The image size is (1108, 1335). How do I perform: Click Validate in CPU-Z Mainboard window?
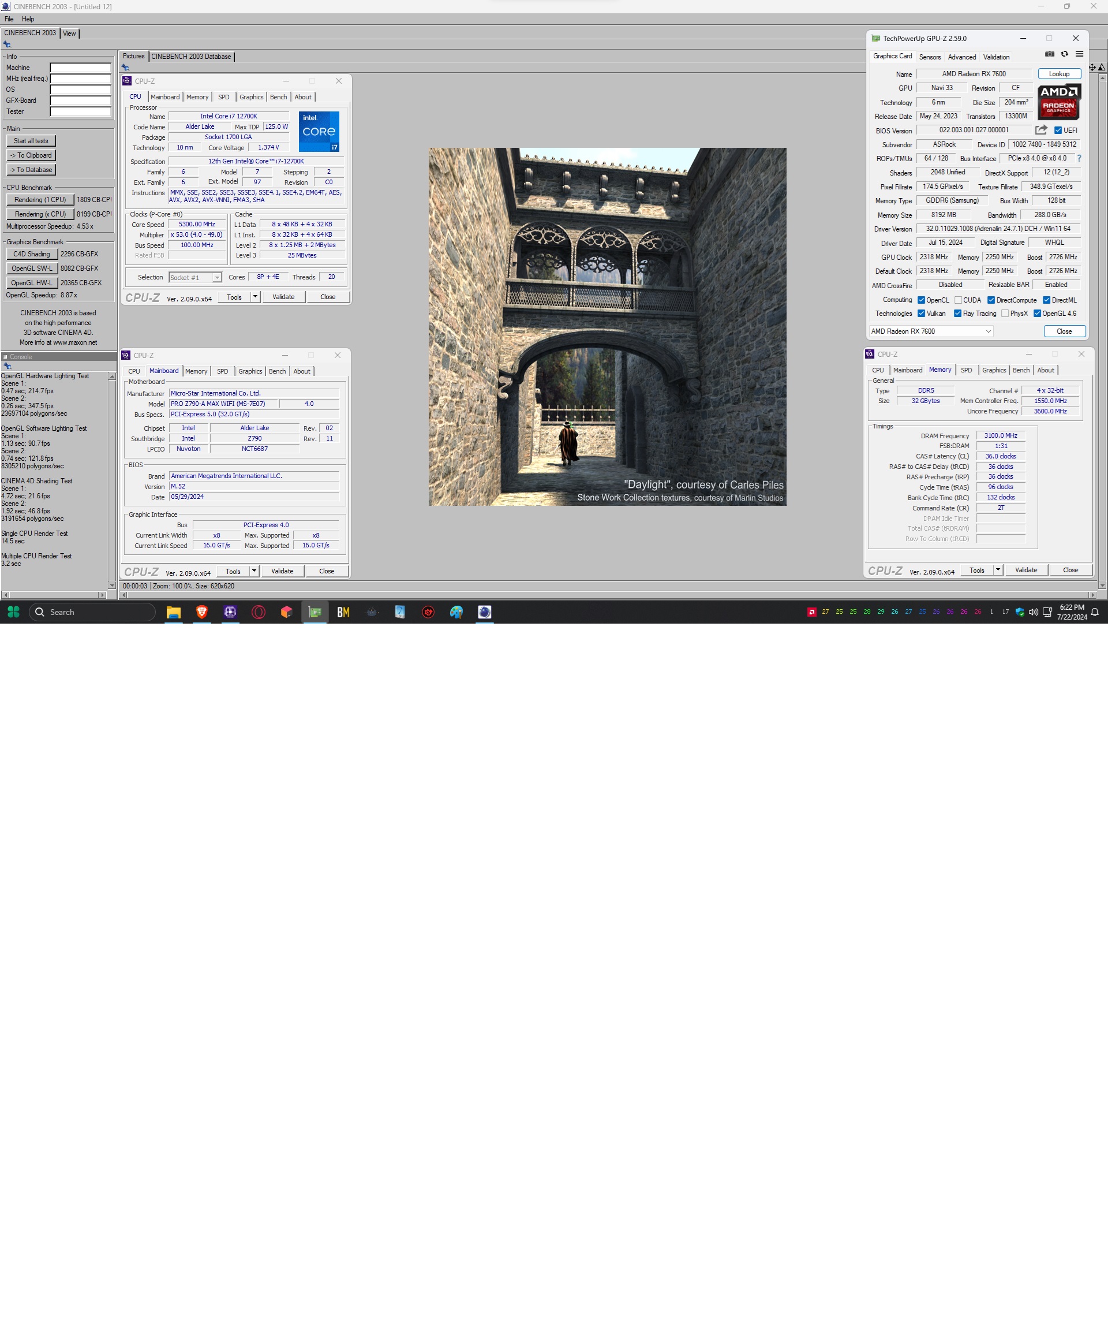[x=282, y=571]
